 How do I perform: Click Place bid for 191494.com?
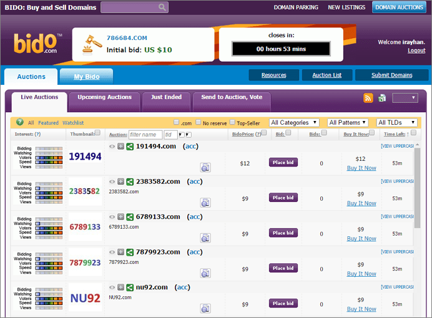click(x=283, y=162)
